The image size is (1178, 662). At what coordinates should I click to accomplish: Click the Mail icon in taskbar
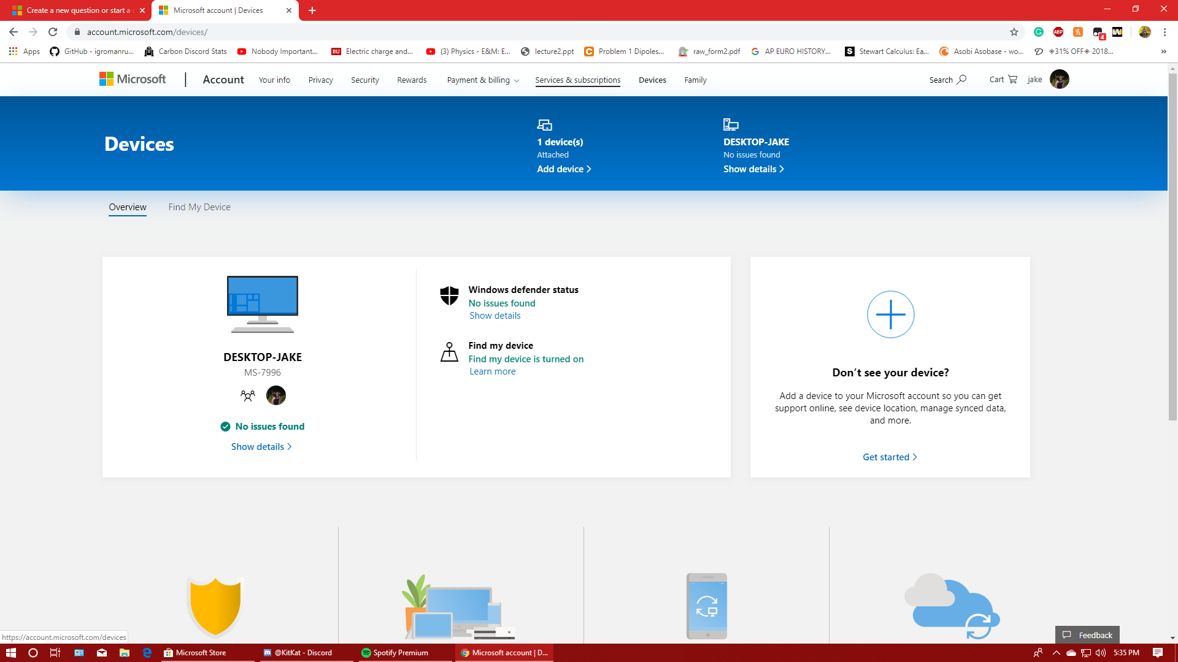pyautogui.click(x=102, y=653)
